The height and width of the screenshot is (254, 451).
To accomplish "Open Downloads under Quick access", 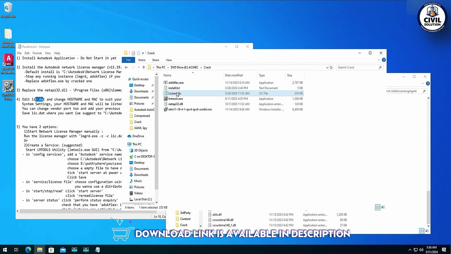I will click(x=141, y=91).
